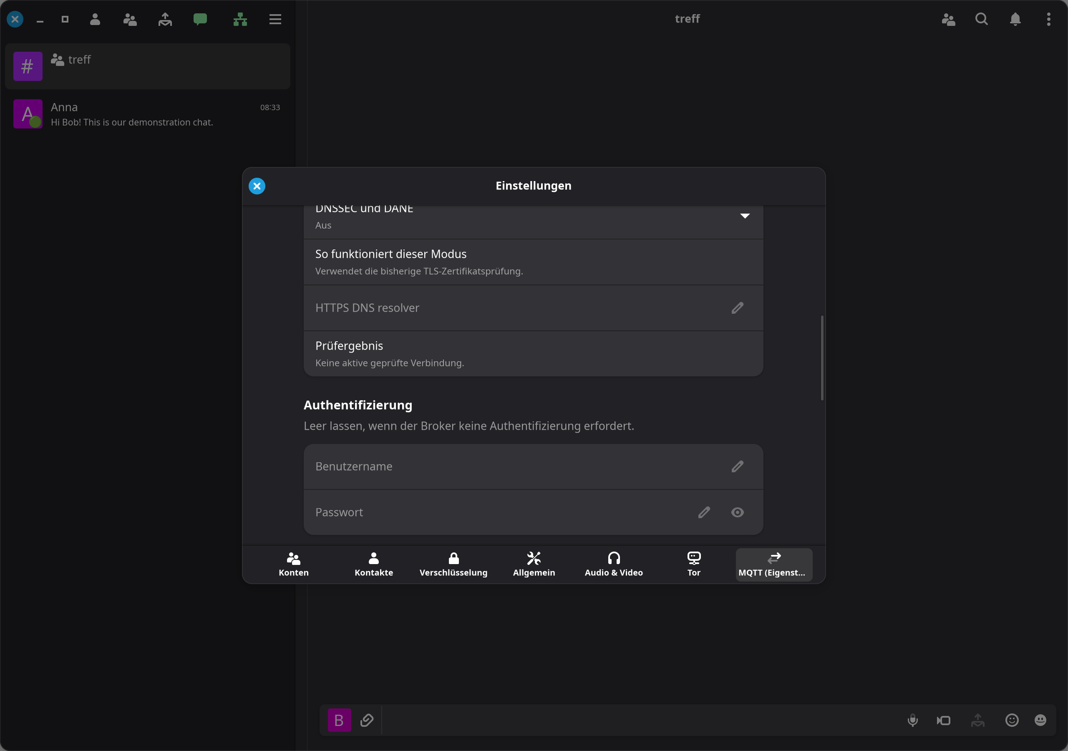Click the message text input area
1068x751 pixels.
click(642, 720)
